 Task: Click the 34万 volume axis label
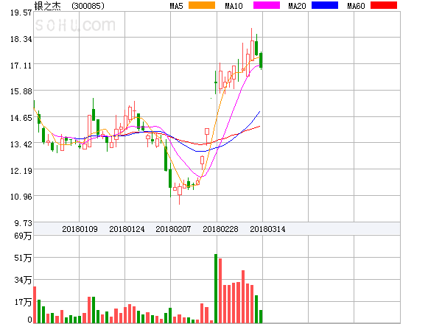coord(23,280)
